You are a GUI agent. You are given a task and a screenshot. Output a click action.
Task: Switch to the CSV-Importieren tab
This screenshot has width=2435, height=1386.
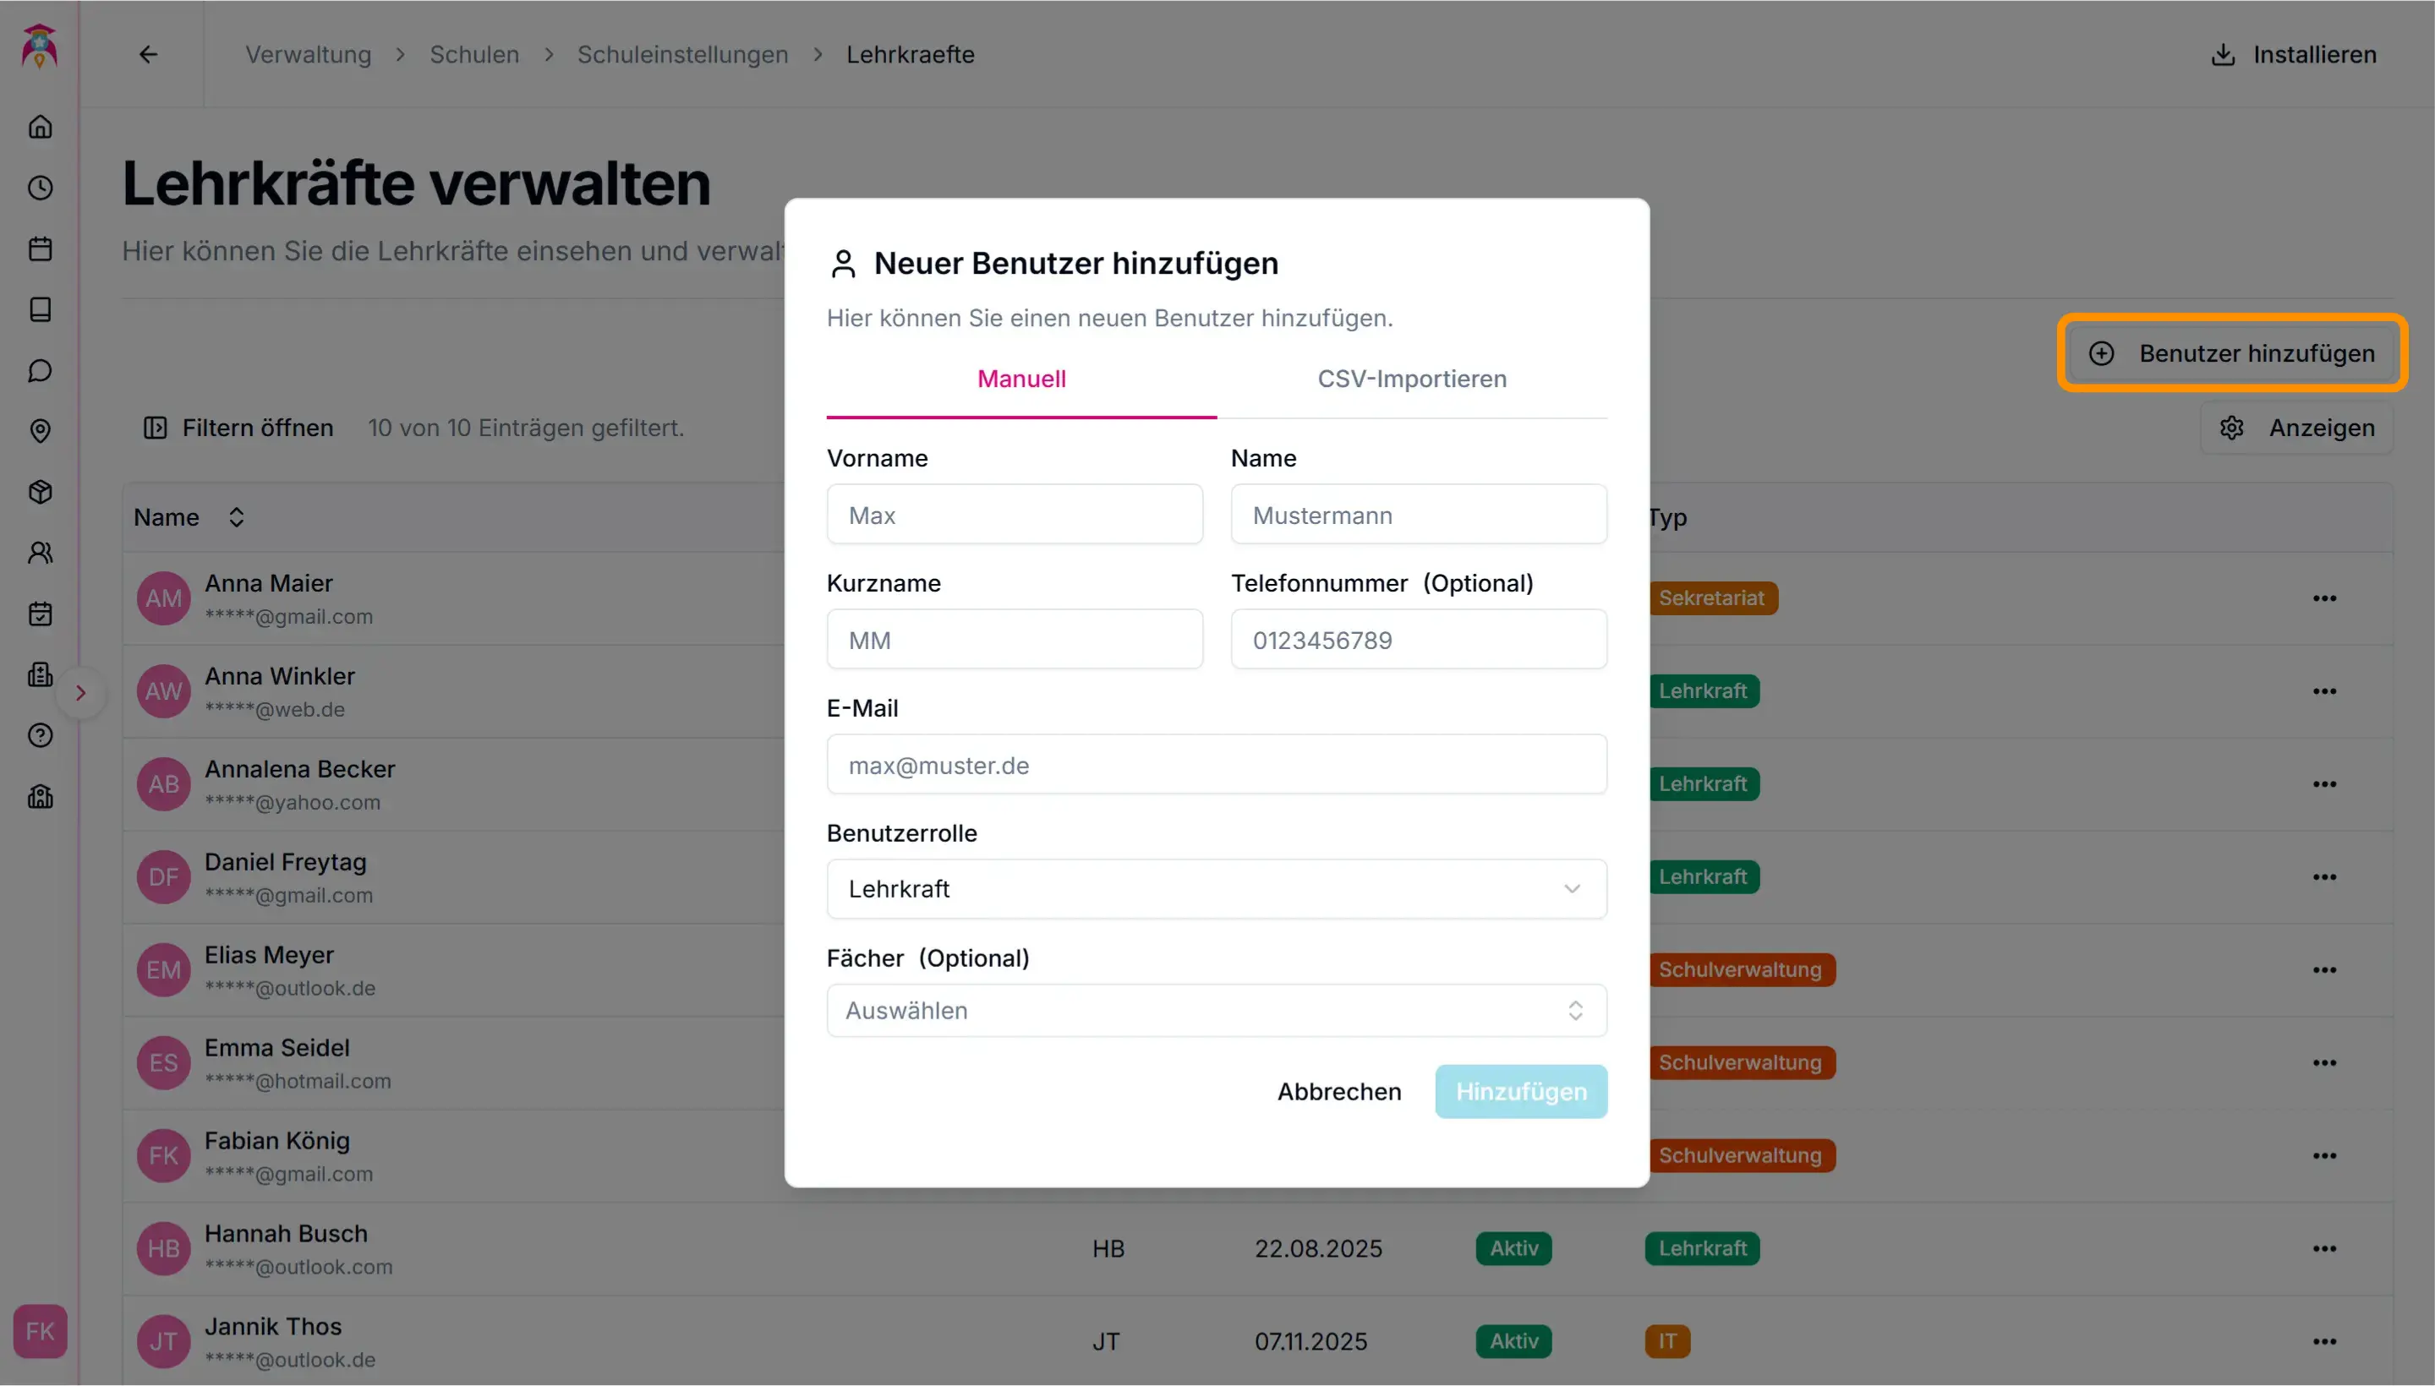point(1411,379)
